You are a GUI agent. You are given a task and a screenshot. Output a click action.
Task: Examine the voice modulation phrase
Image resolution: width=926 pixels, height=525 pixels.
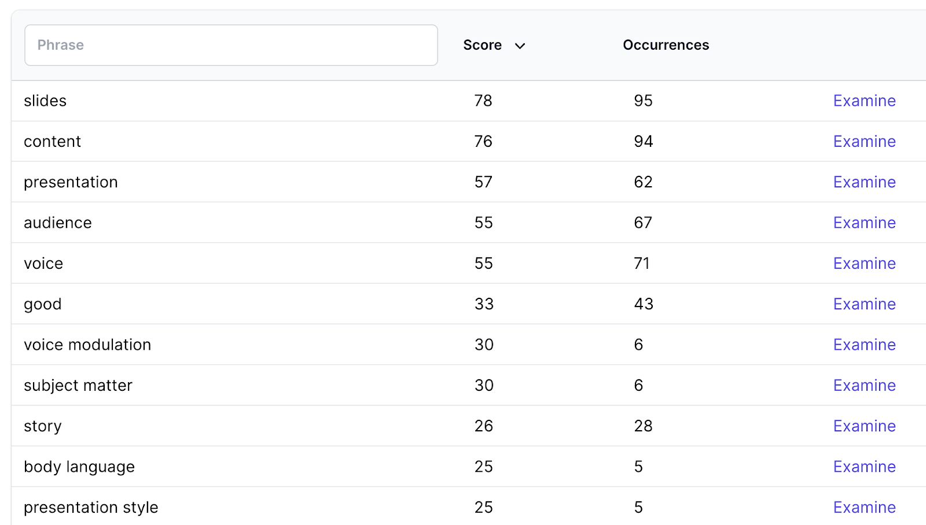point(864,345)
